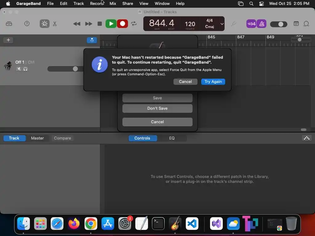The height and width of the screenshot is (236, 315).
Task: Adjust the master volume slider
Action: click(278, 24)
